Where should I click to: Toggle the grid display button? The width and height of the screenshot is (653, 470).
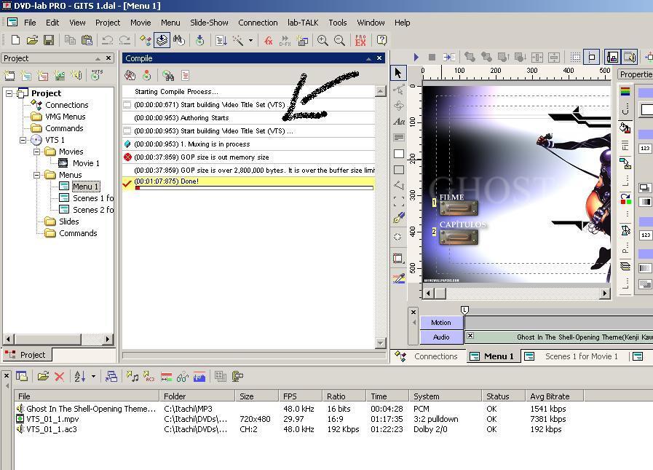pyautogui.click(x=575, y=57)
